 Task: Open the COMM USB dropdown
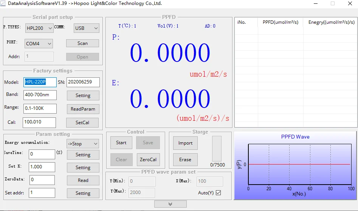[x=86, y=28]
